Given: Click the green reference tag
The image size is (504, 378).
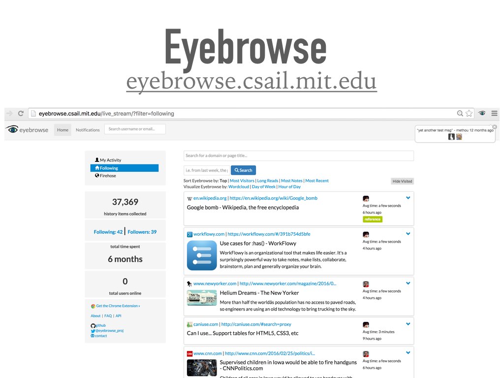Looking at the screenshot, I should (373, 219).
